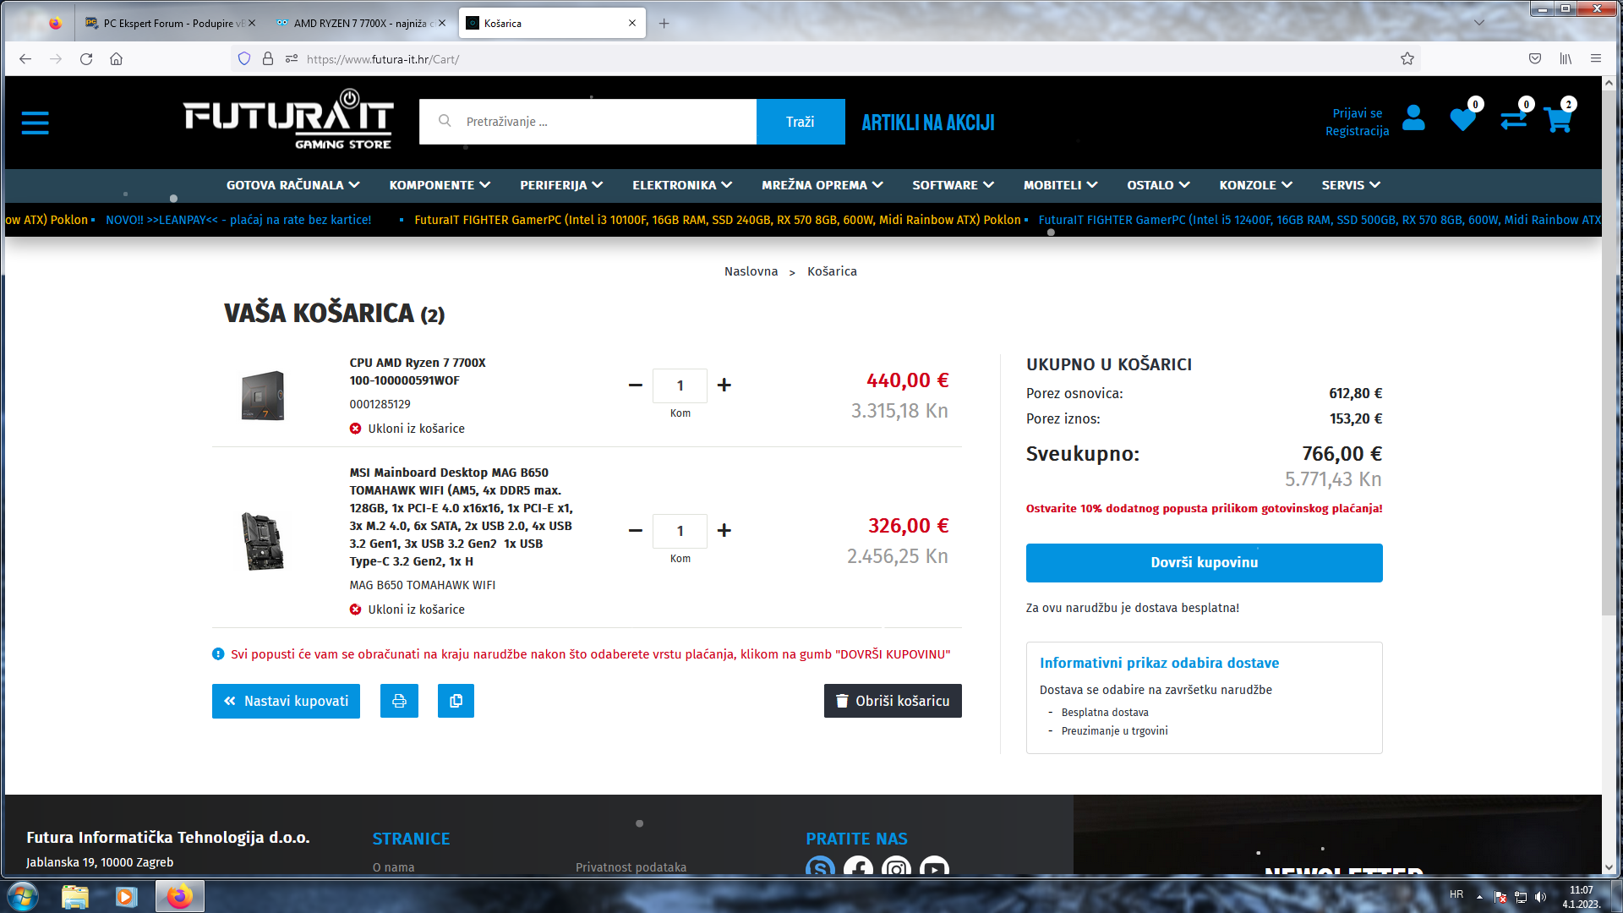Decrease MSI B650 Tomahawk quantity with minus
The width and height of the screenshot is (1623, 913).
pos(636,530)
